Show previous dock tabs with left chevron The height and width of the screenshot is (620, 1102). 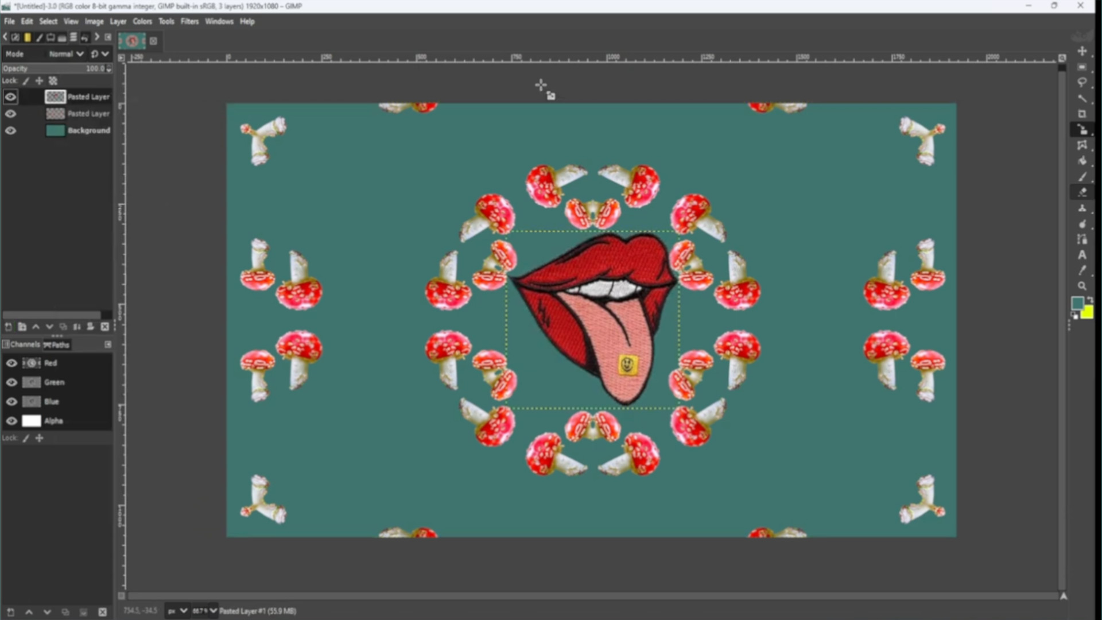point(5,37)
